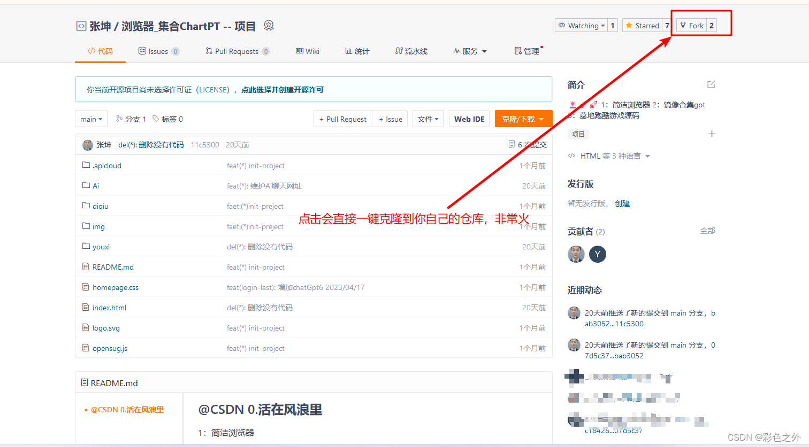This screenshot has height=447, width=809.
Task: Open the opensug.js file
Action: click(110, 348)
